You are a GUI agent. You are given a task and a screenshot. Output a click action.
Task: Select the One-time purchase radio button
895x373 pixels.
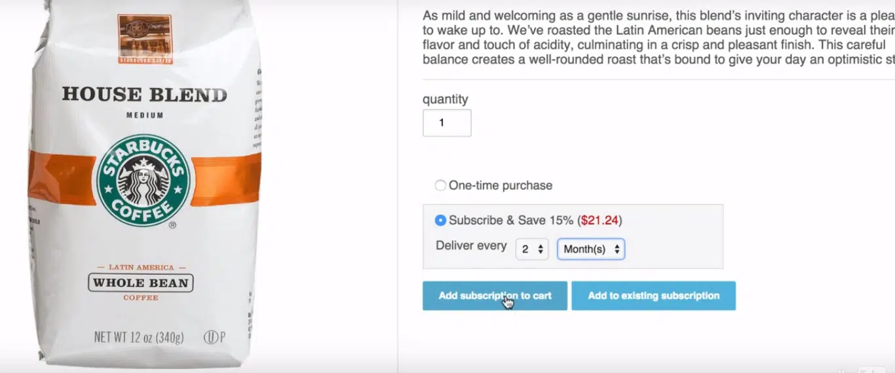point(440,186)
